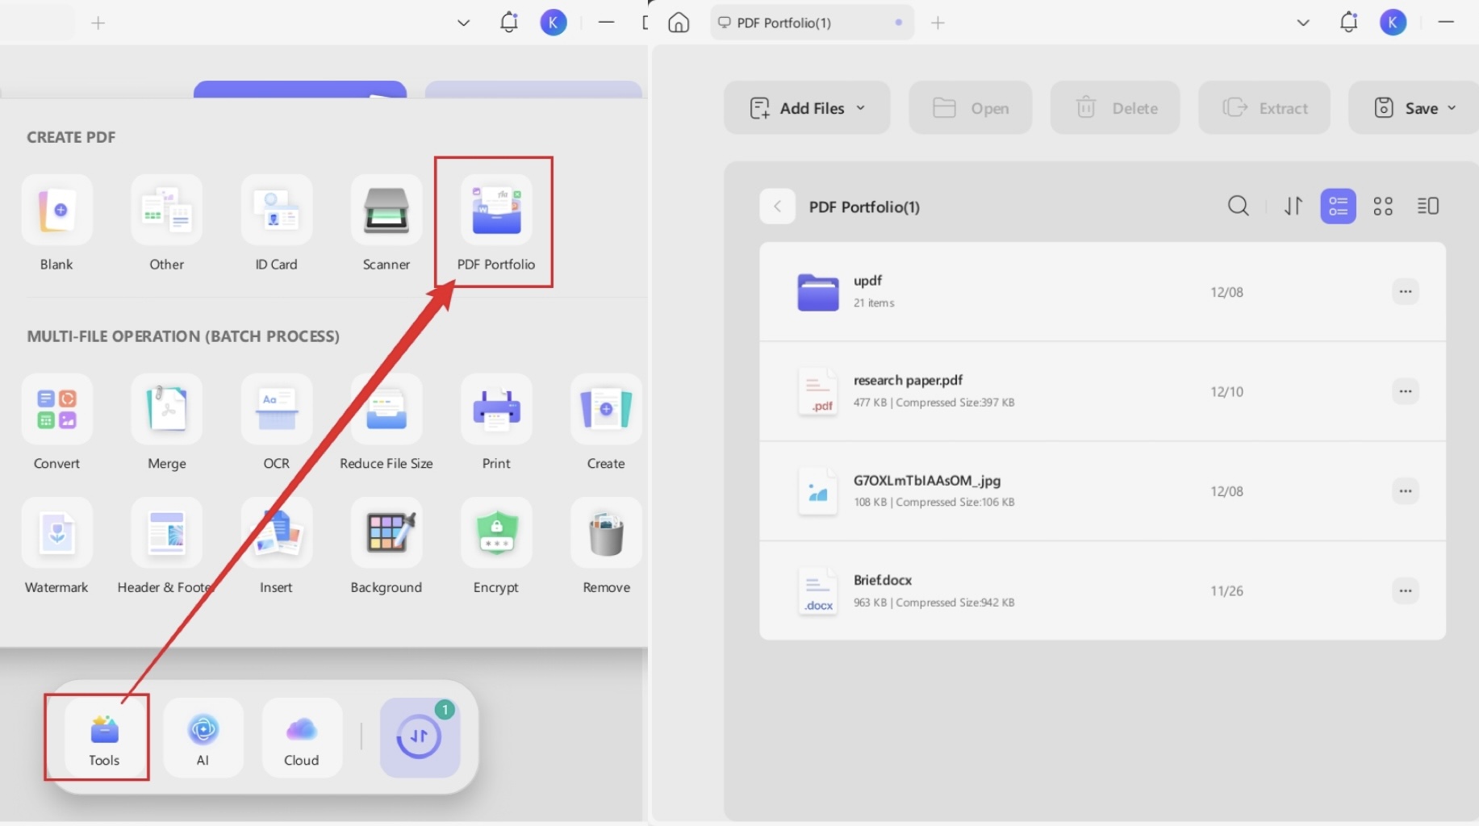Switch to the PDF Portfolio(1) tab
The image size is (1479, 826).
coord(812,23)
